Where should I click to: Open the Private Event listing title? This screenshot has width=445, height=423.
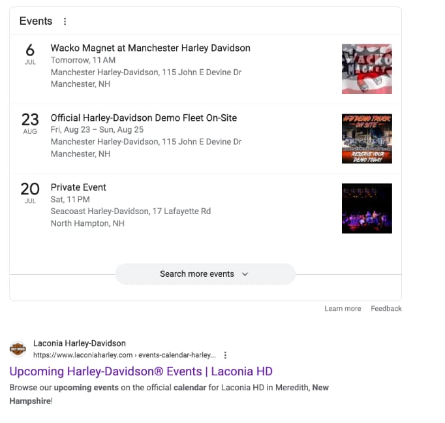78,187
